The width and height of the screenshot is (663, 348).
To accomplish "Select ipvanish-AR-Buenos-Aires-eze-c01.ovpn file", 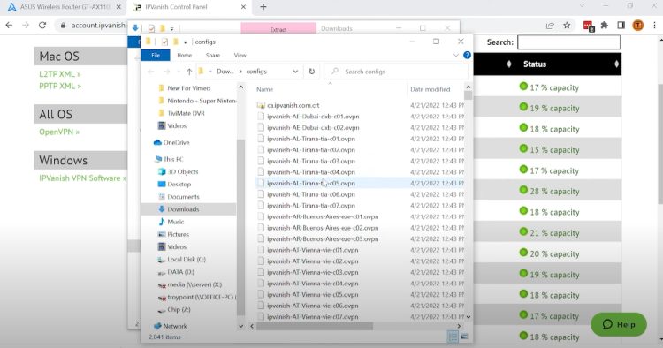I will coord(323,216).
